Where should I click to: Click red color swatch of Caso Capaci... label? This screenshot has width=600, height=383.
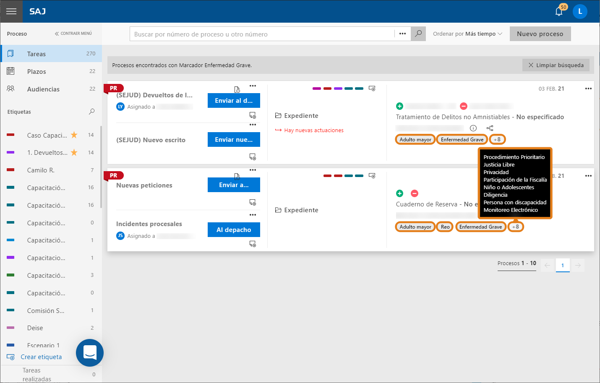coord(10,135)
